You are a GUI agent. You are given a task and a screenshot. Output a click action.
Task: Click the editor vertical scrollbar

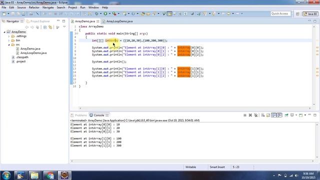click(x=313, y=65)
